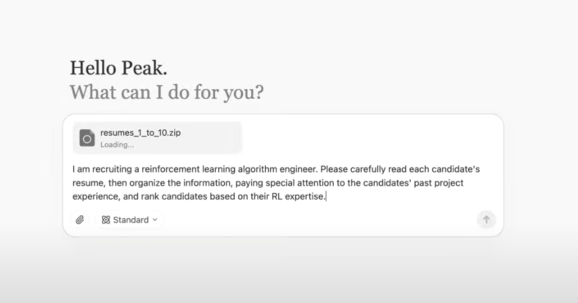The image size is (578, 303).
Task: Click the "Hello Peak." greeting heading
Action: (x=118, y=68)
